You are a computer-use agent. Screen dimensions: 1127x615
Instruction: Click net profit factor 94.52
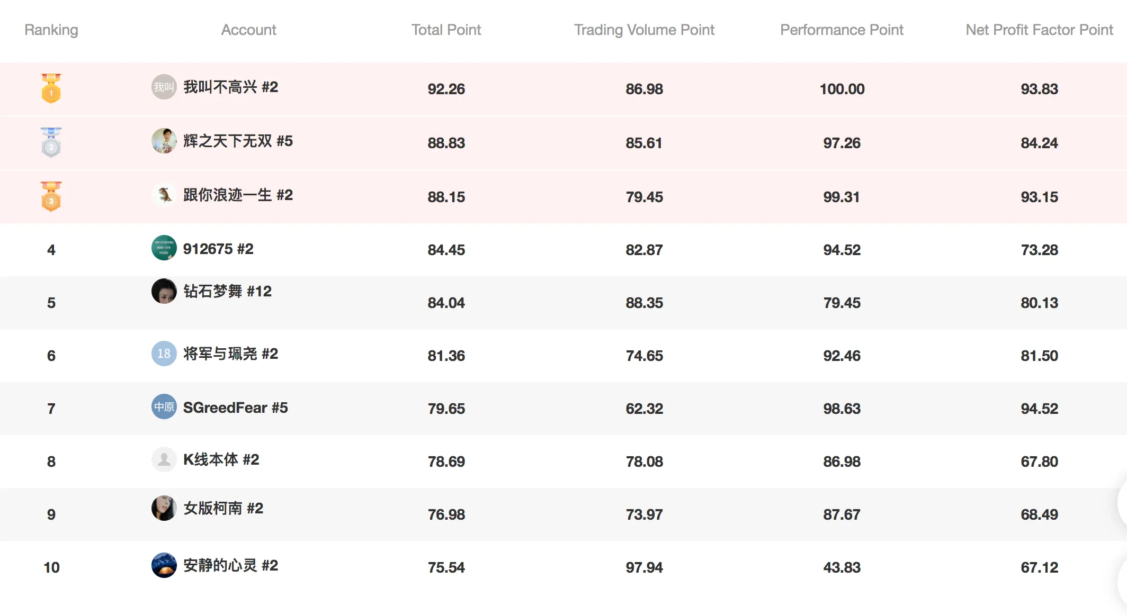pyautogui.click(x=1039, y=409)
